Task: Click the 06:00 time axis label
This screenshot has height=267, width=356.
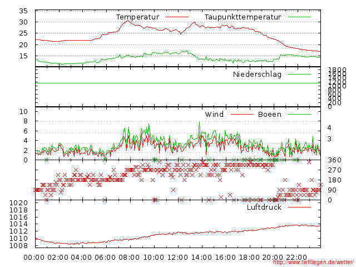Action: [x=106, y=257]
